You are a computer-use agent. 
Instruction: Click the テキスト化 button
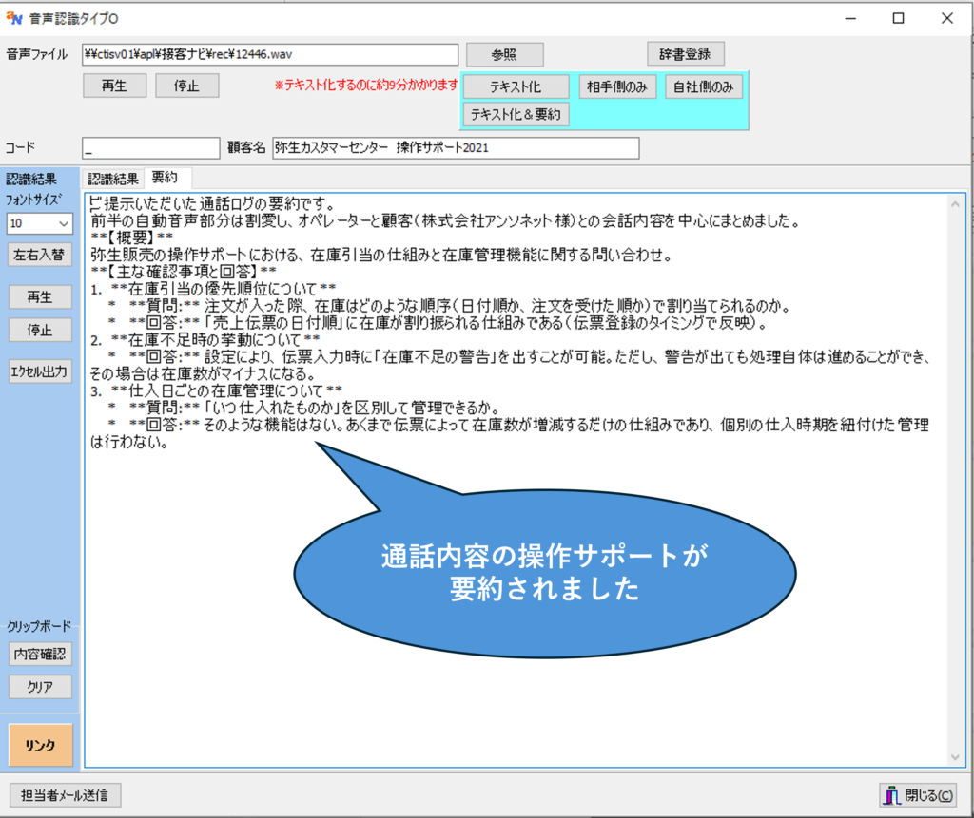(x=516, y=86)
